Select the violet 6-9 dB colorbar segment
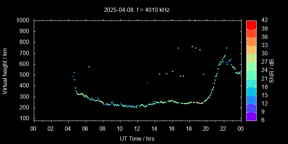The image size is (288, 144). pyautogui.click(x=251, y=116)
